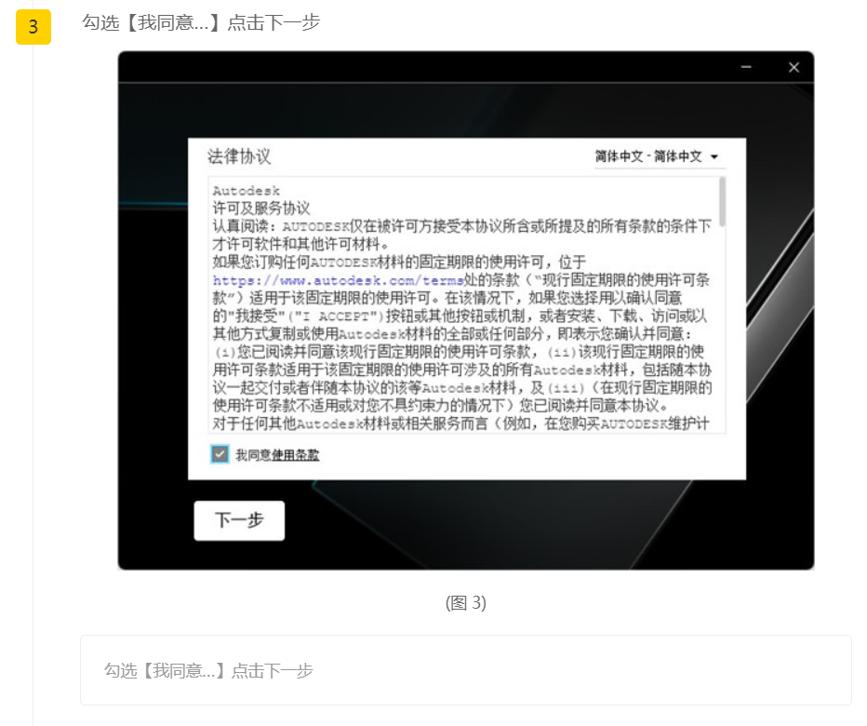This screenshot has width=867, height=726.
Task: Click the 下一步 button
Action: (239, 520)
